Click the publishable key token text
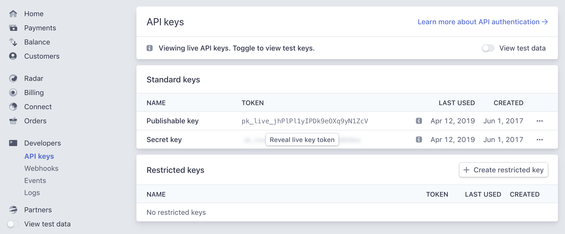The image size is (565, 234). [304, 121]
